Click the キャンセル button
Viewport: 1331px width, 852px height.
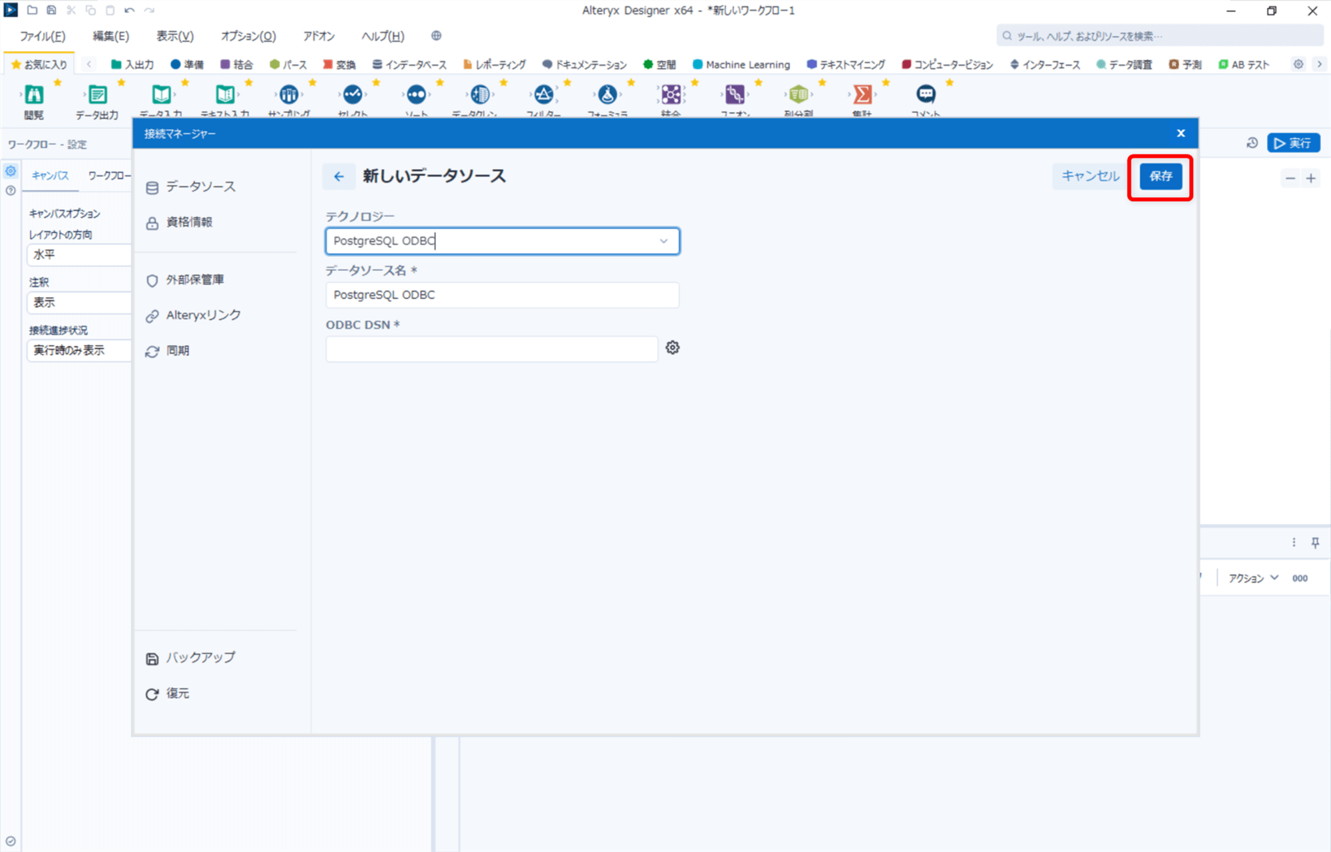point(1090,176)
